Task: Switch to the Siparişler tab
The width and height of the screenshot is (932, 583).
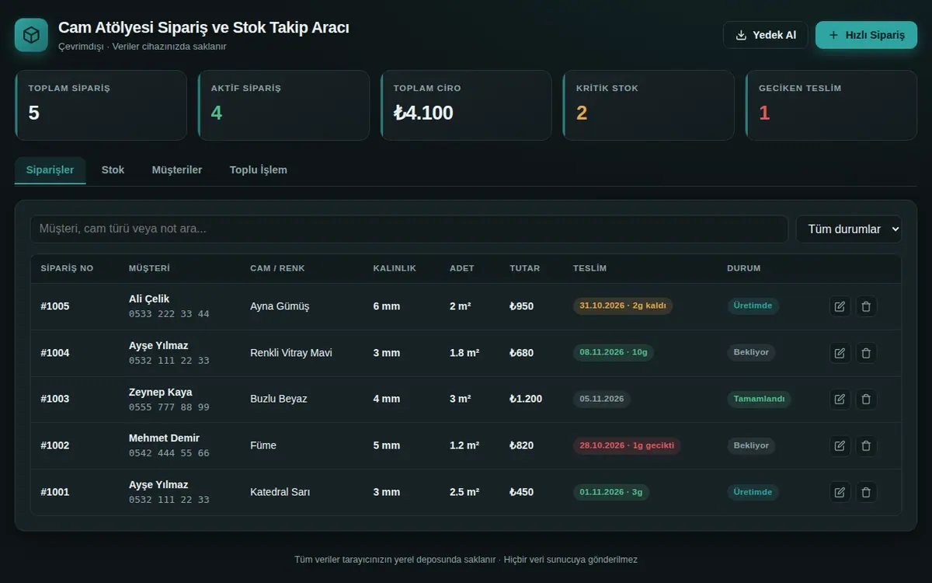Action: point(50,169)
